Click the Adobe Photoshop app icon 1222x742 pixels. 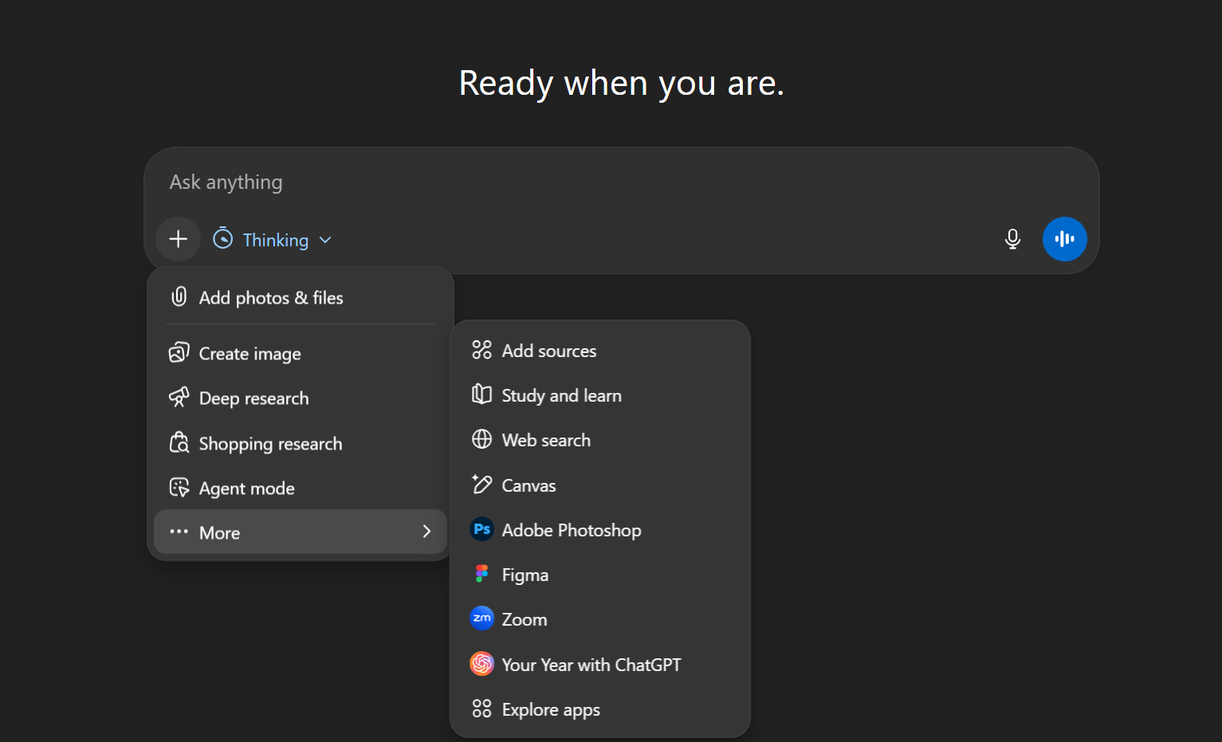(481, 529)
